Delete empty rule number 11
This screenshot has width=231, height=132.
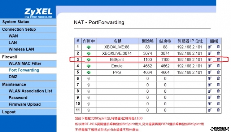pos(218,110)
